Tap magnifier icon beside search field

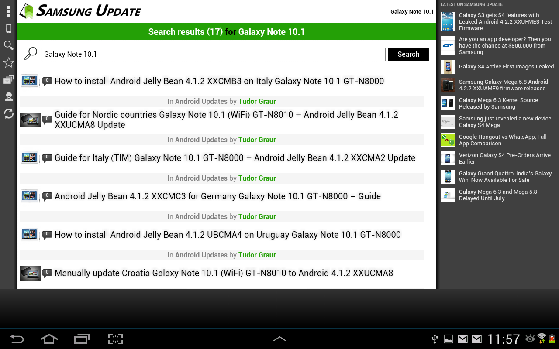tap(30, 54)
